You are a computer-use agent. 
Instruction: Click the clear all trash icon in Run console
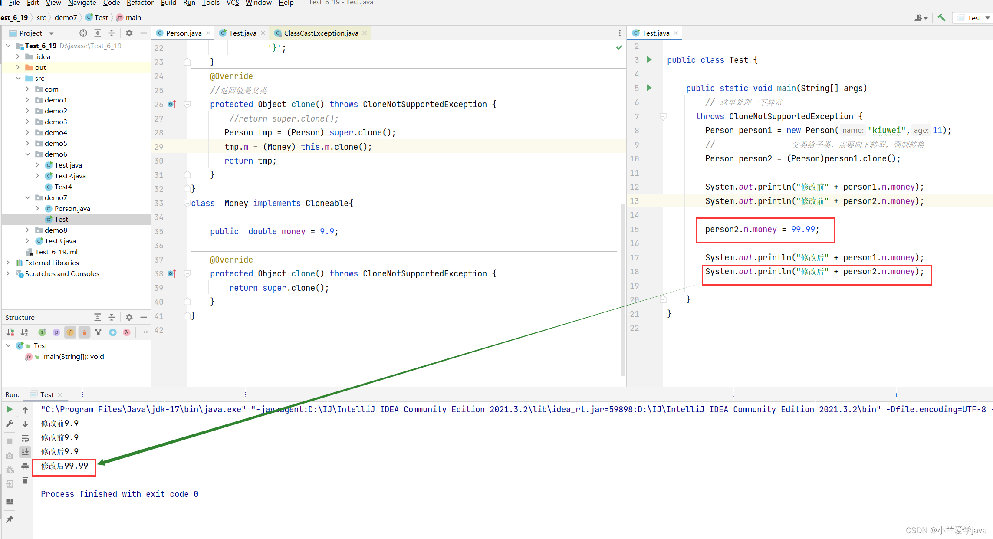tap(25, 480)
